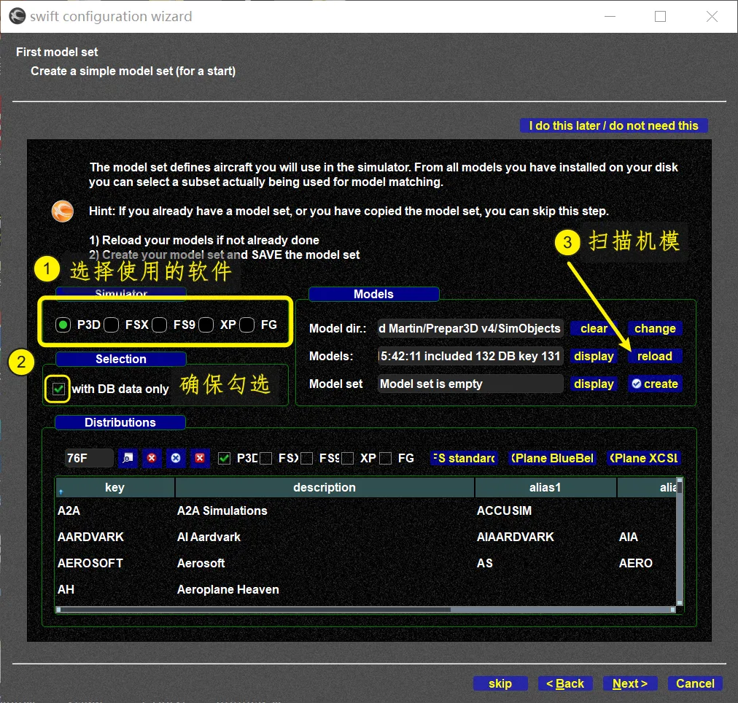The width and height of the screenshot is (738, 703).
Task: Select the FG simulator radio button
Action: pyautogui.click(x=246, y=325)
